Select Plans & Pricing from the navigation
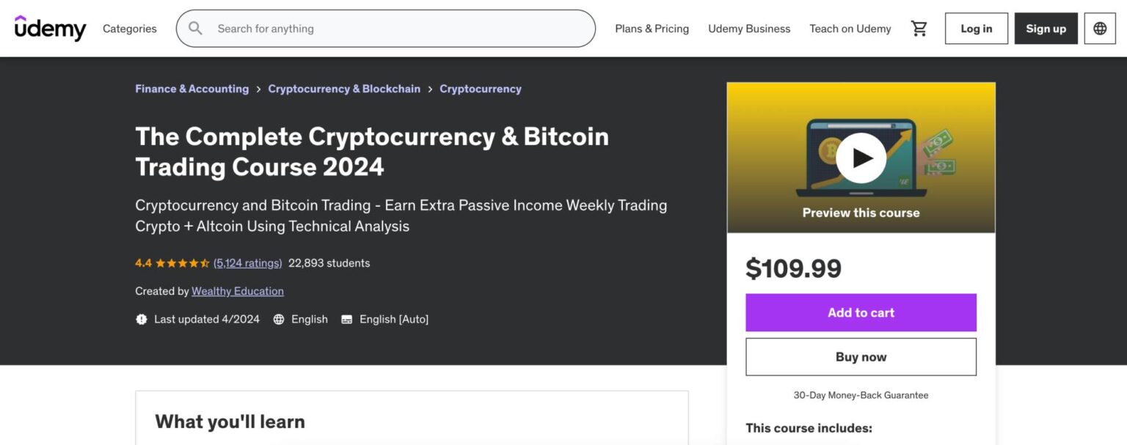This screenshot has width=1127, height=445. pyautogui.click(x=652, y=28)
